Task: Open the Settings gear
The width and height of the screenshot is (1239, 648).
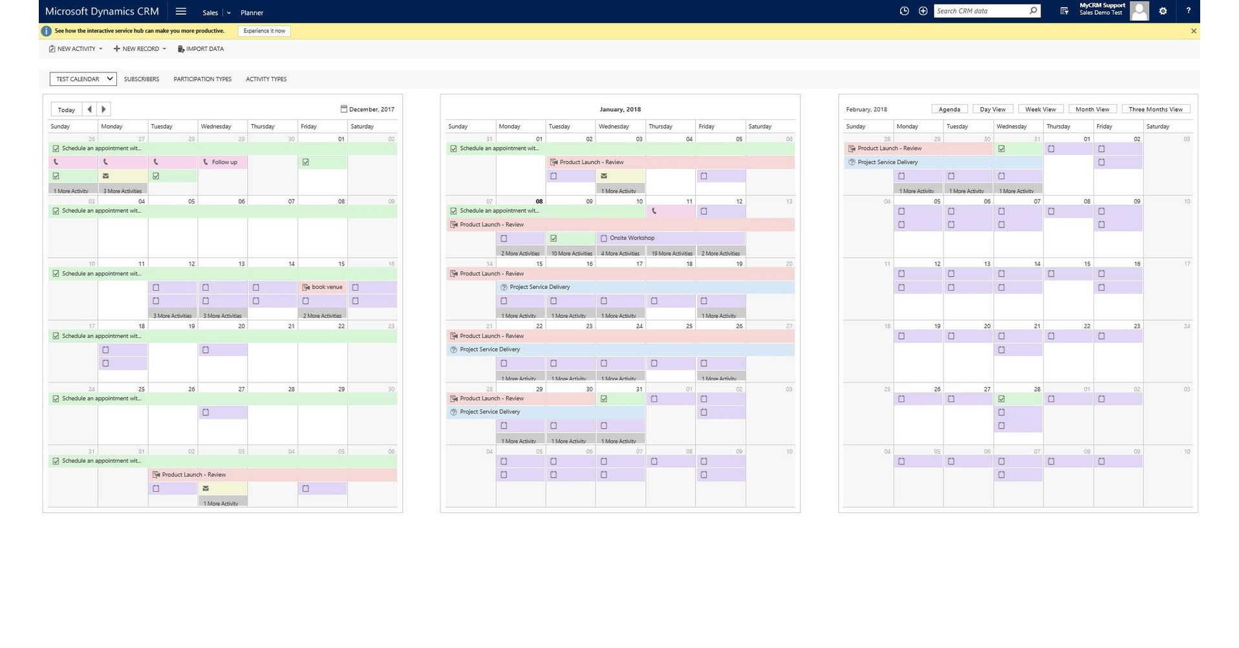Action: click(1163, 11)
